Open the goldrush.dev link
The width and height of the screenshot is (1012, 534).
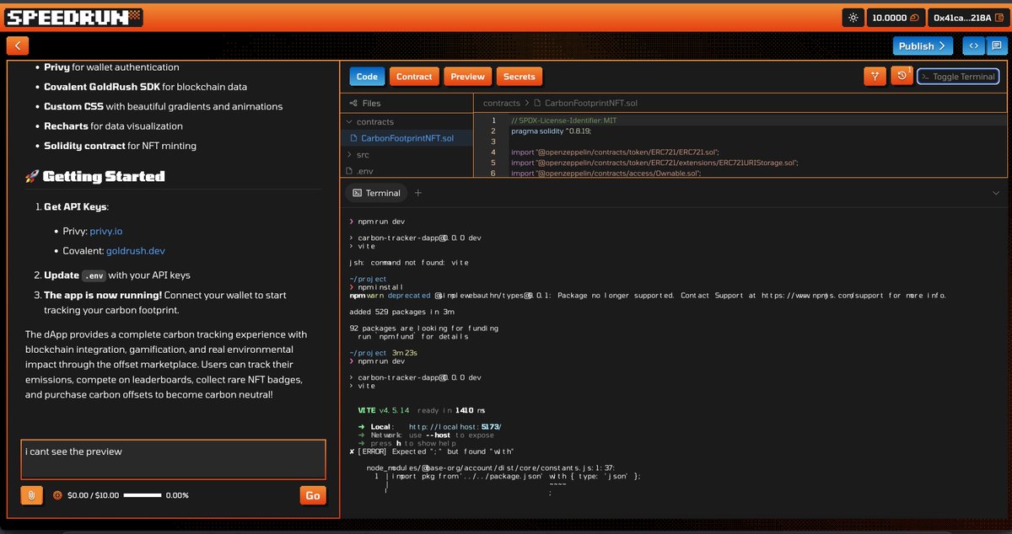click(135, 251)
